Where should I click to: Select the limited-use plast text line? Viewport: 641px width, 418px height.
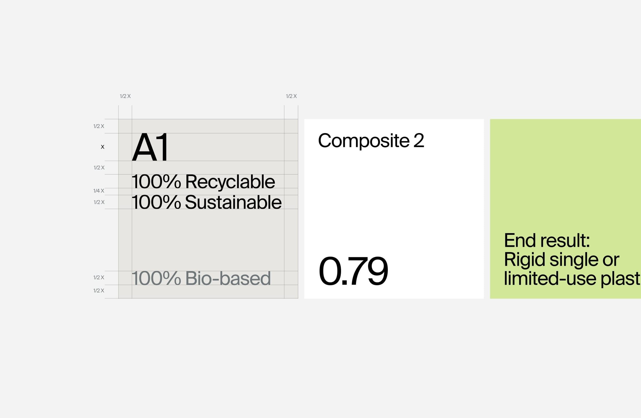coord(572,278)
